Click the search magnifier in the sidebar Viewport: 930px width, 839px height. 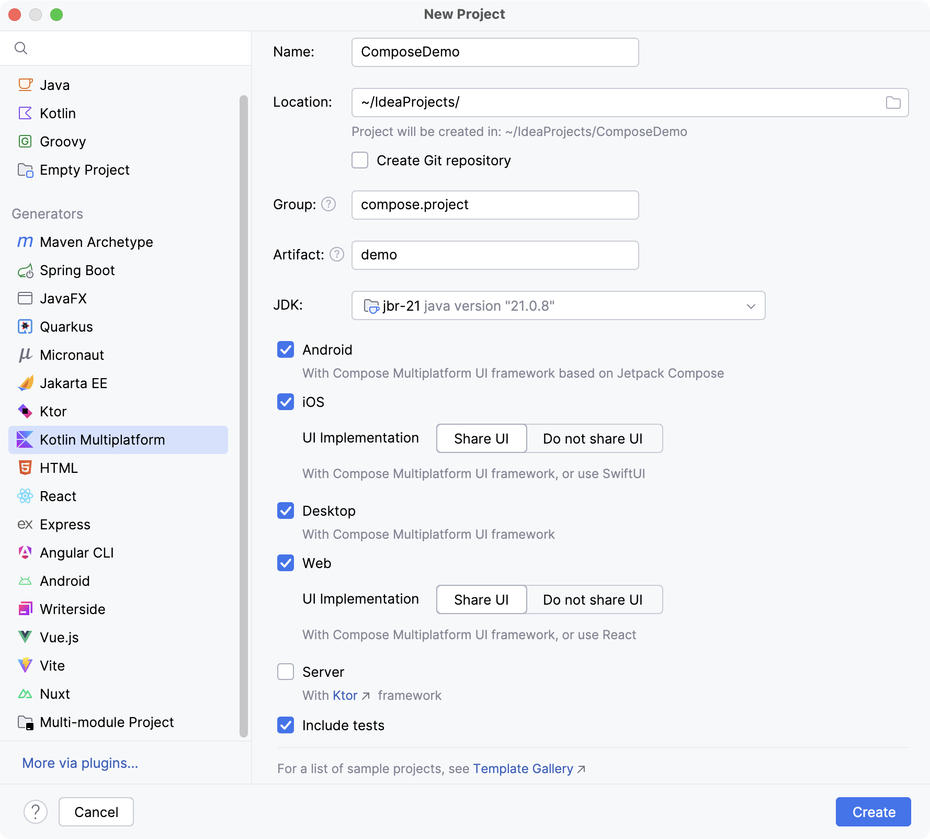tap(21, 48)
